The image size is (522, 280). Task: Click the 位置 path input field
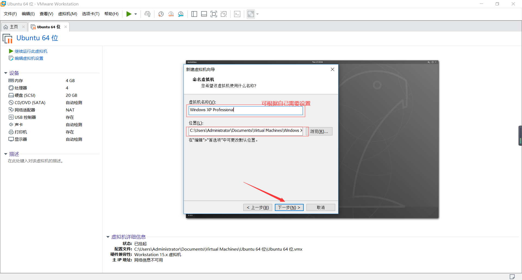(246, 131)
